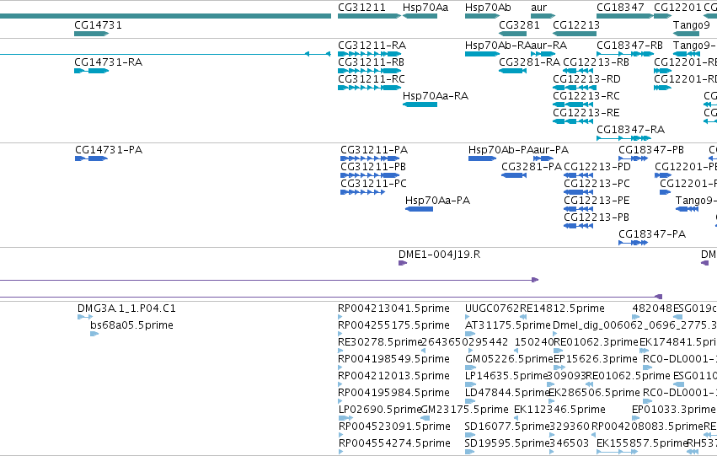This screenshot has width=717, height=456.
Task: Select EST EK286506.5prime label
Action: click(x=594, y=393)
